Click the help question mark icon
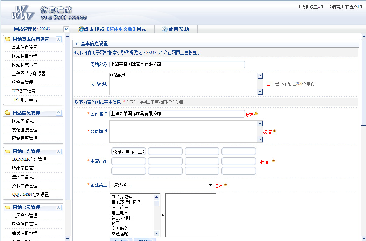The width and height of the screenshot is (366, 241). 165,29
